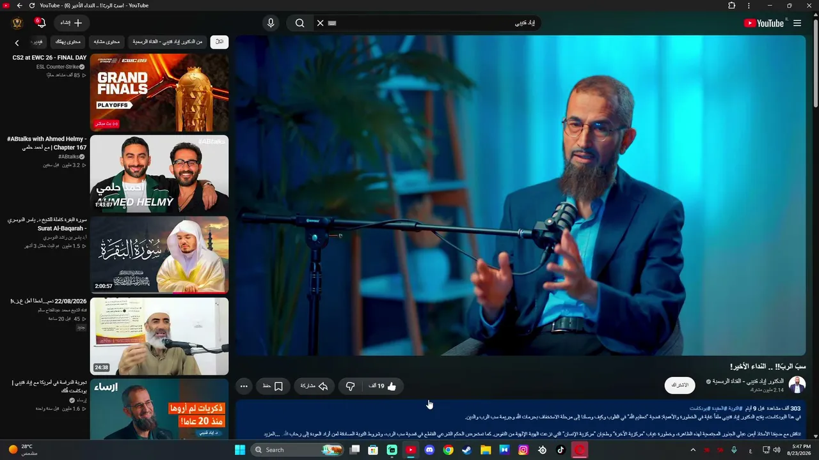Image resolution: width=819 pixels, height=460 pixels.
Task: Open the browser three-dot menu
Action: point(749,6)
